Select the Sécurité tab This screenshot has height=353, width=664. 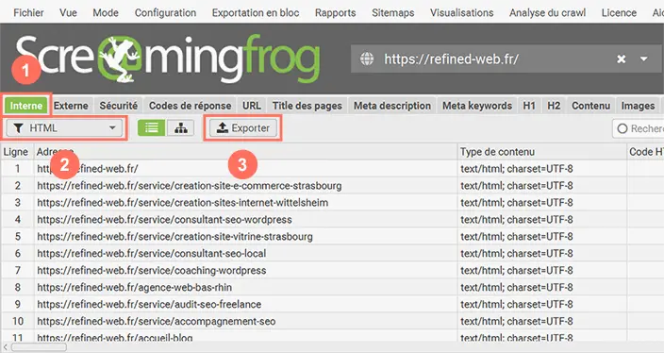pyautogui.click(x=118, y=106)
